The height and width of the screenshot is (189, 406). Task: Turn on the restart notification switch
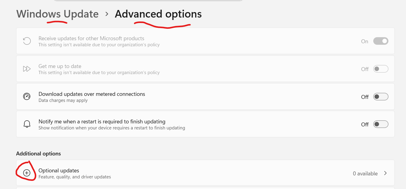click(381, 124)
